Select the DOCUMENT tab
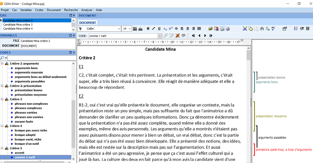313x163 pixels. coord(88,23)
